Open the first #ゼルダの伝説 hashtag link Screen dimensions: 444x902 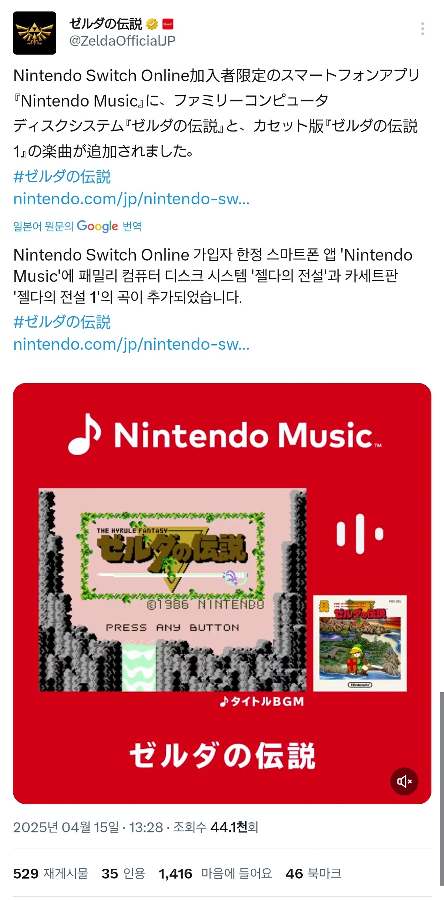click(62, 176)
